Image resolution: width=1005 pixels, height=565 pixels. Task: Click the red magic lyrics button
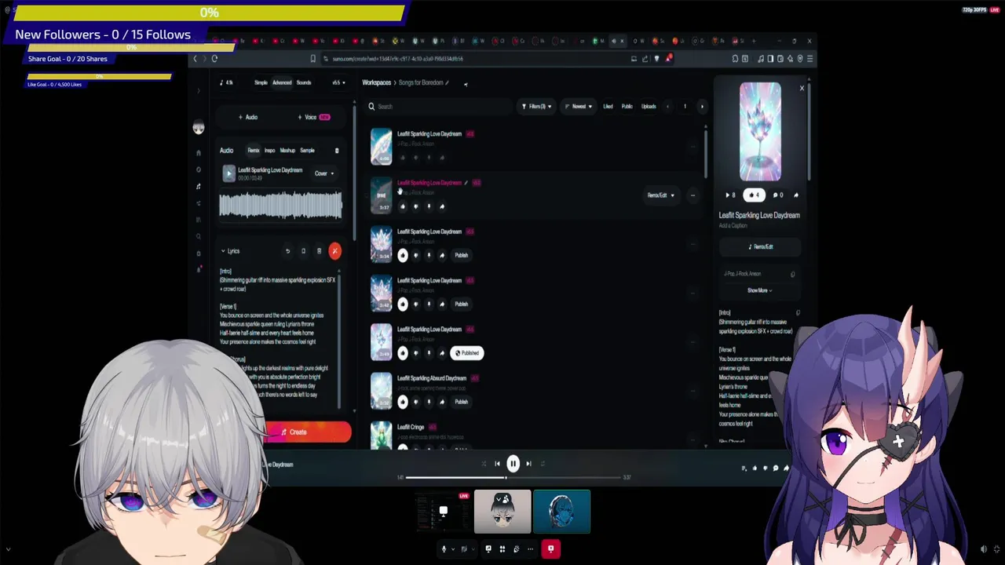click(335, 251)
